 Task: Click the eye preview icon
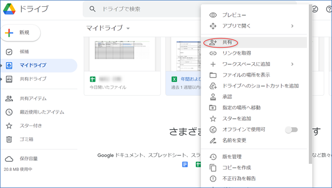click(213, 15)
